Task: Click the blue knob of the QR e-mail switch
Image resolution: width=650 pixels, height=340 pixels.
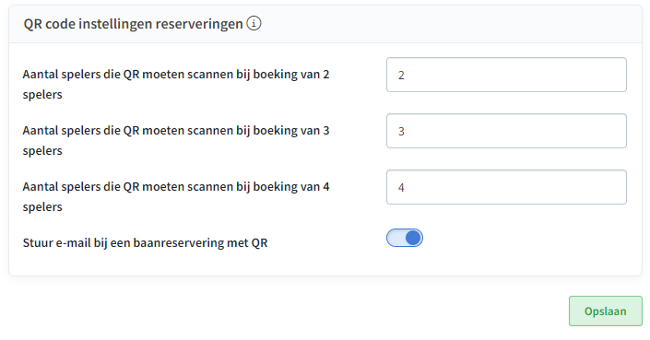Action: (413, 238)
